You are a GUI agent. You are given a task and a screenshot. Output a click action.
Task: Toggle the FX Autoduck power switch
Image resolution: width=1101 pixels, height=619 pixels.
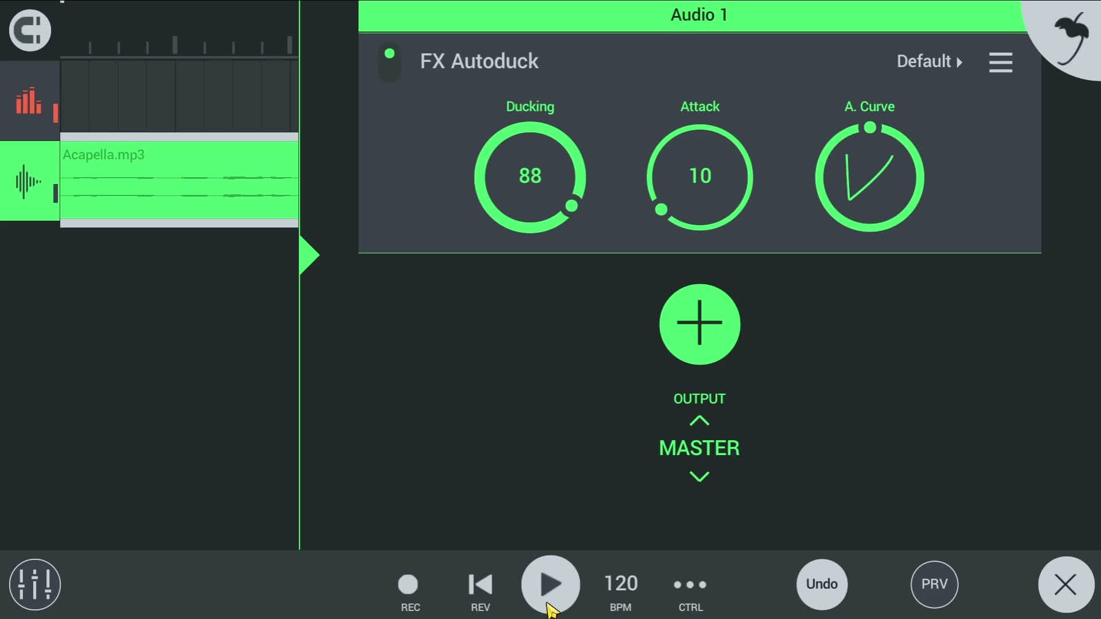389,62
